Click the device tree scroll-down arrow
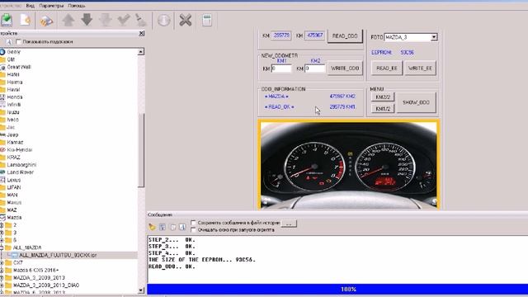The width and height of the screenshot is (528, 297). 141,290
